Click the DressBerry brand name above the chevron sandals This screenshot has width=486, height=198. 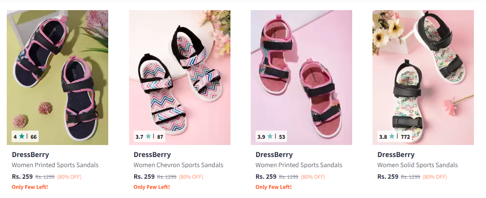tap(152, 155)
